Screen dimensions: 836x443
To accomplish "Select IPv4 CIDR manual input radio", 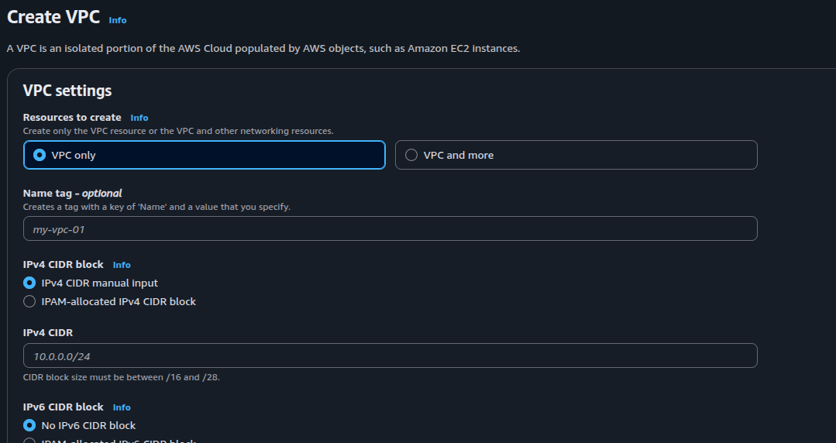I will tap(29, 283).
